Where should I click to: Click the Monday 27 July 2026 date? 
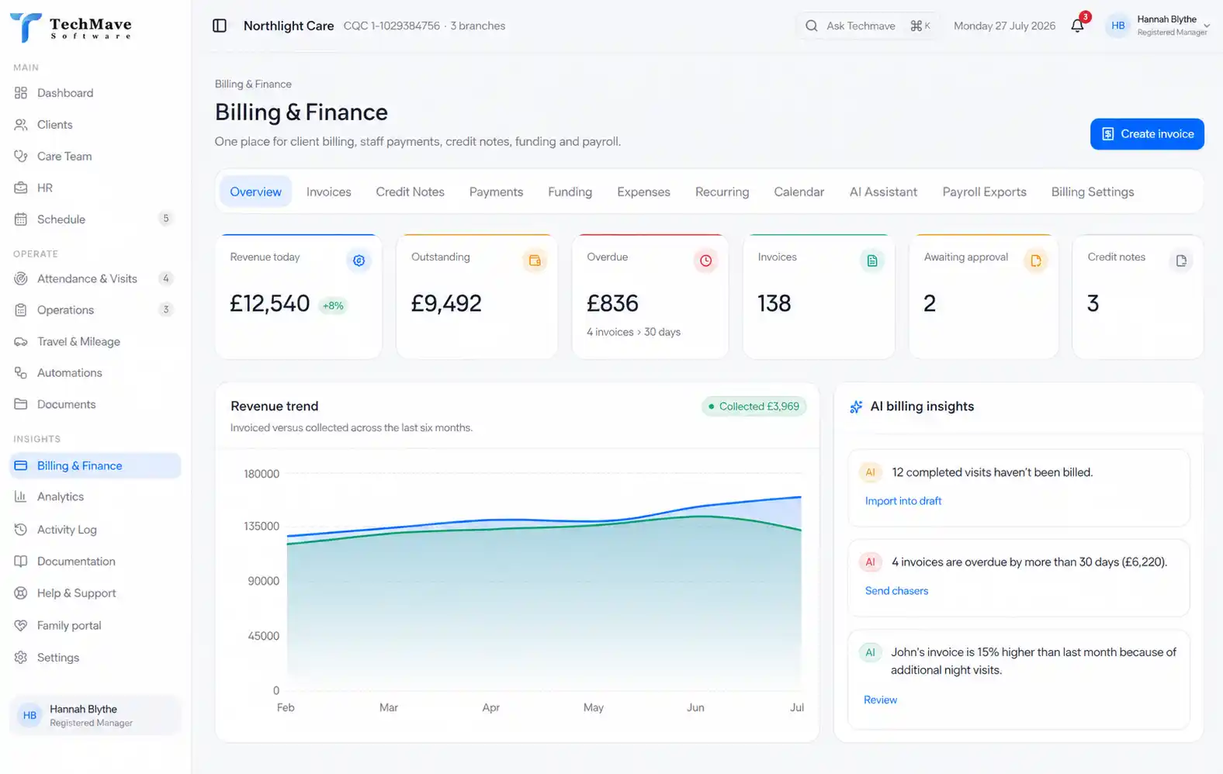[x=1004, y=26]
